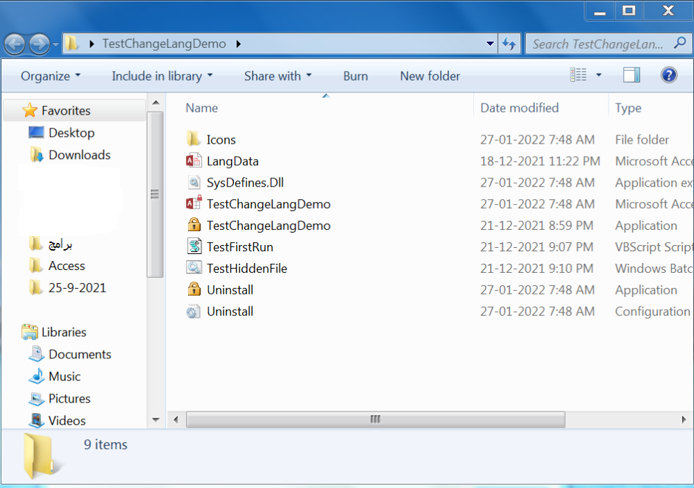Open the Organize dropdown menu
Viewport: 694px width, 488px height.
click(51, 76)
